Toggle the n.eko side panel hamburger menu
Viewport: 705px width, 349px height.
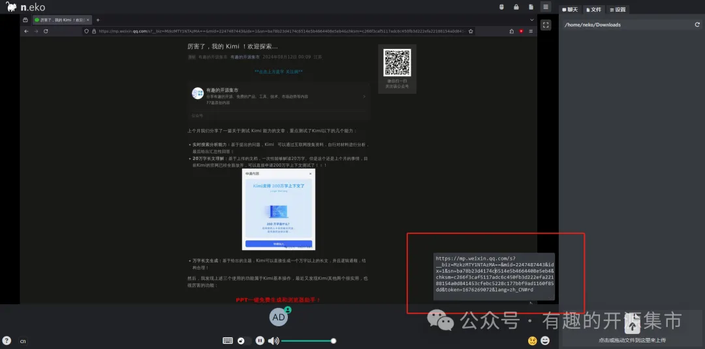pos(545,7)
